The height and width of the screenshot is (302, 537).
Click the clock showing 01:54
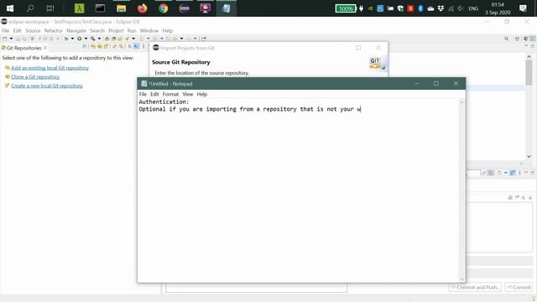[x=498, y=5]
